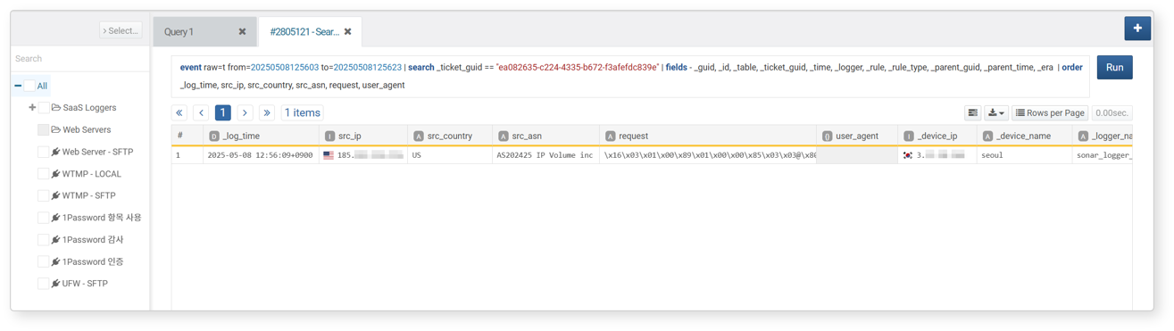Check the All checkbox
The width and height of the screenshot is (1174, 331).
pyautogui.click(x=29, y=86)
